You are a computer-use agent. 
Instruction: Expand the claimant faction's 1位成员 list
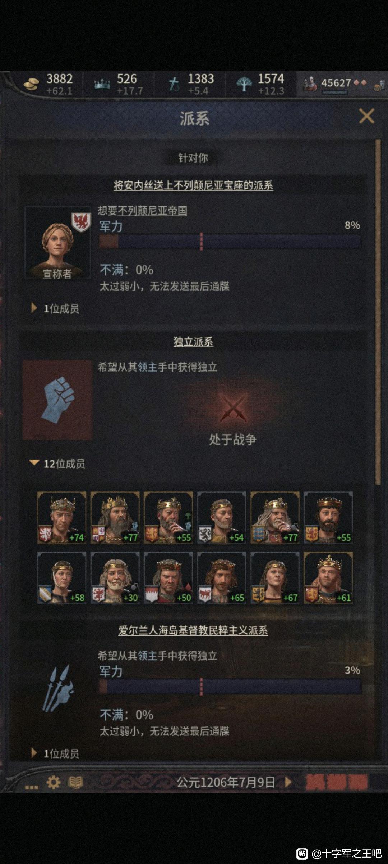55,309
